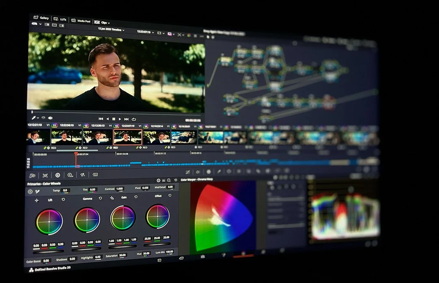Open the LUTs panel
The image size is (439, 283).
(x=60, y=19)
